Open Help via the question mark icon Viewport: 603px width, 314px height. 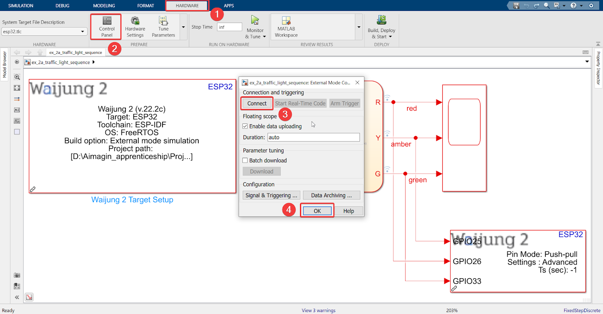click(x=573, y=6)
